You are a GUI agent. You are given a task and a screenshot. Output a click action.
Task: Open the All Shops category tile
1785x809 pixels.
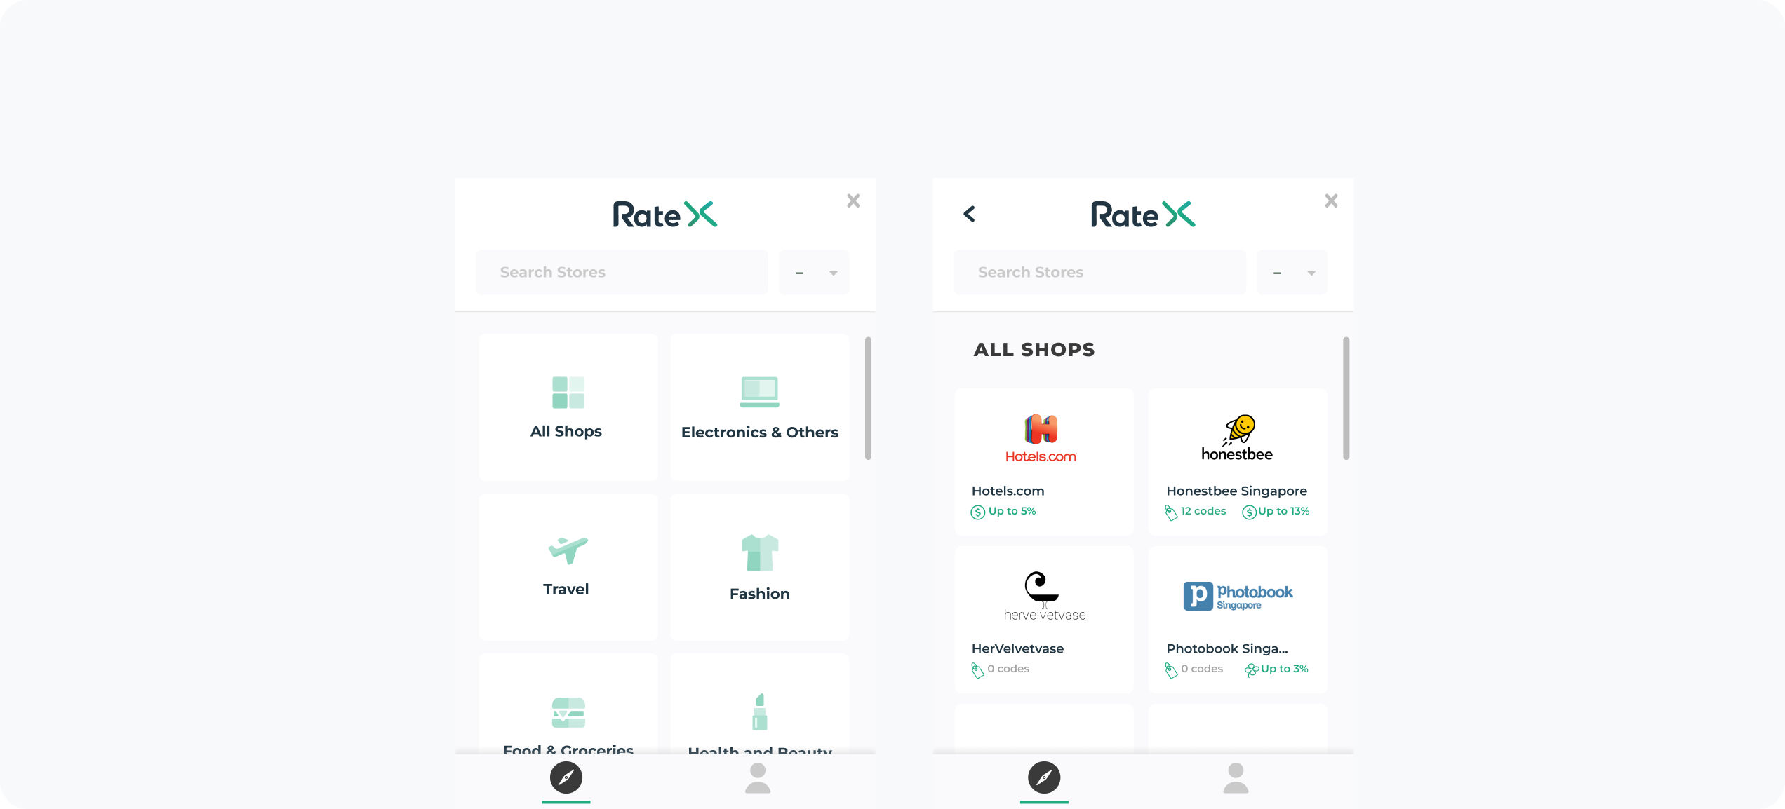point(568,408)
